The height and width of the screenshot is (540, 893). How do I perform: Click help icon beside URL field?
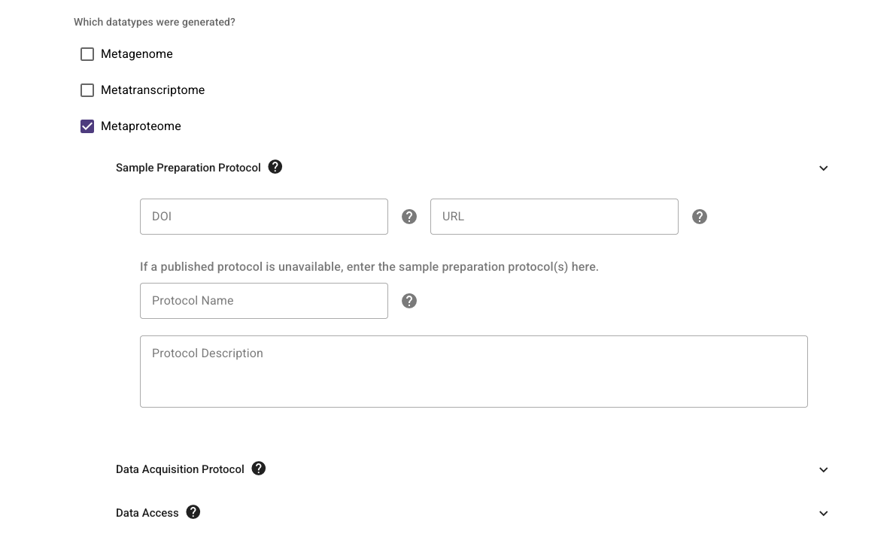coord(700,217)
